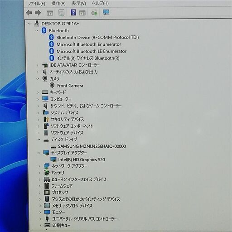Viewport: 232px width, 232px height.
Task: Click the monitor icon beside コンピューター
Action: [x=45, y=99]
